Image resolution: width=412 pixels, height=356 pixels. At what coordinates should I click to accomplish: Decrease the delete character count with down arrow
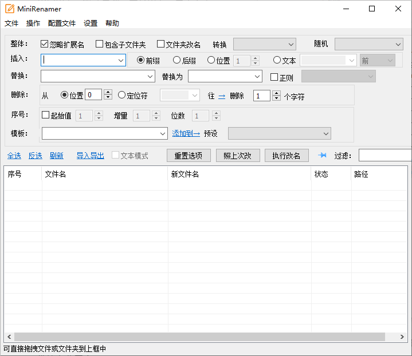pos(276,98)
